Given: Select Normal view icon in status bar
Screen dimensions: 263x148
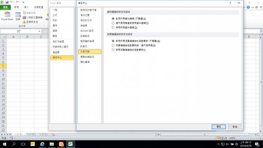Looking at the screenshot, I should pyautogui.click(x=218, y=138).
